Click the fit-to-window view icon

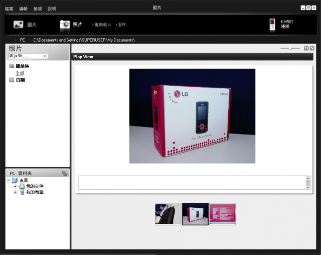point(312,48)
